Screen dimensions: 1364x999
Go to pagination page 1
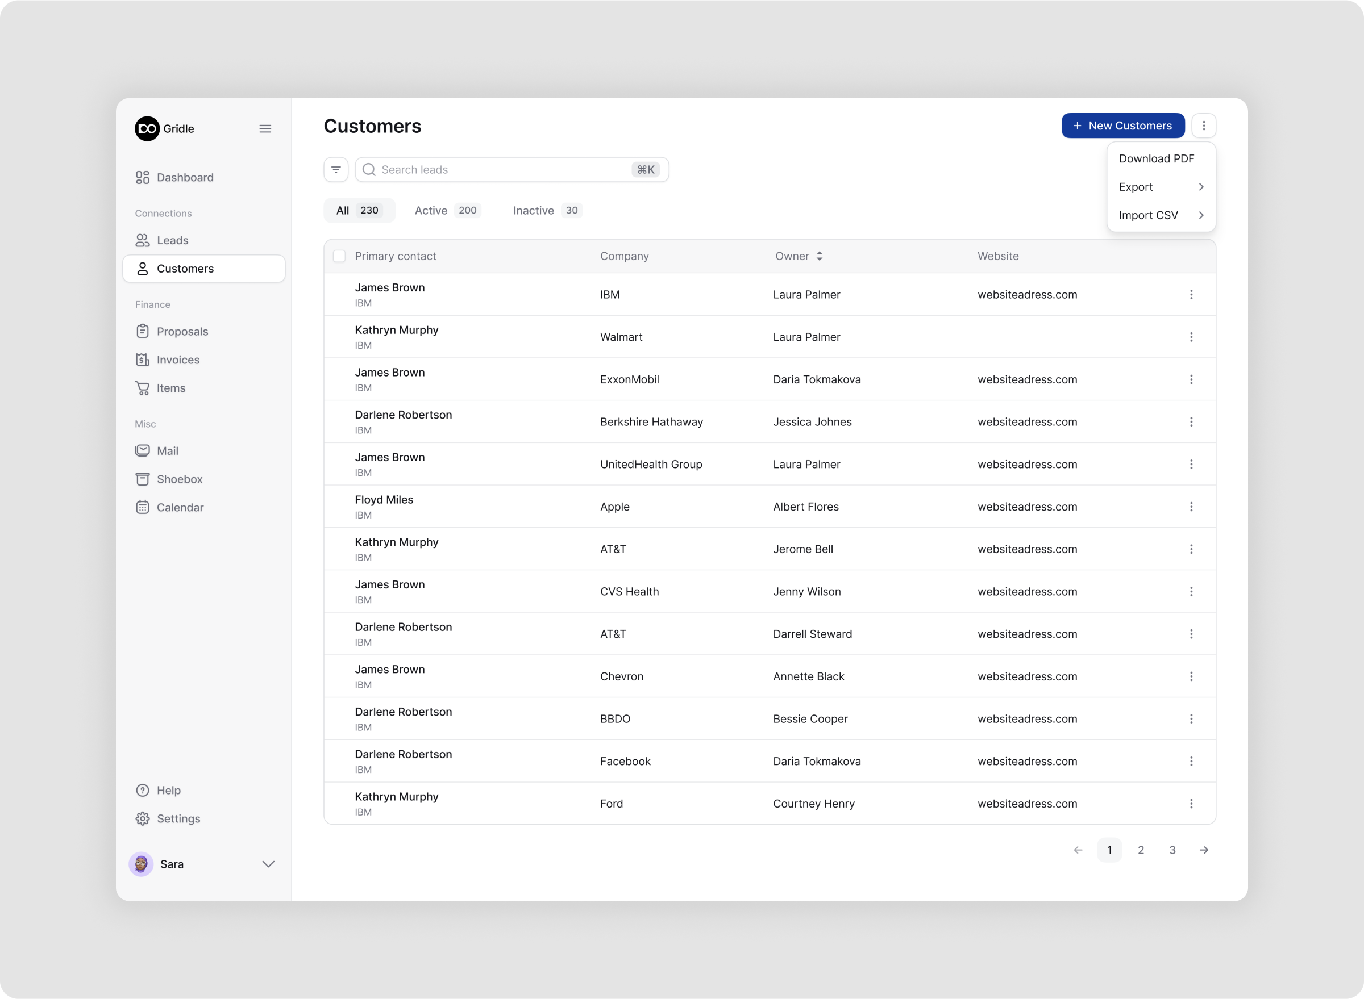coord(1109,850)
